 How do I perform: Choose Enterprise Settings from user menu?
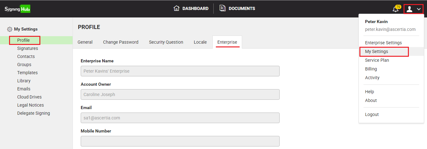tap(383, 43)
